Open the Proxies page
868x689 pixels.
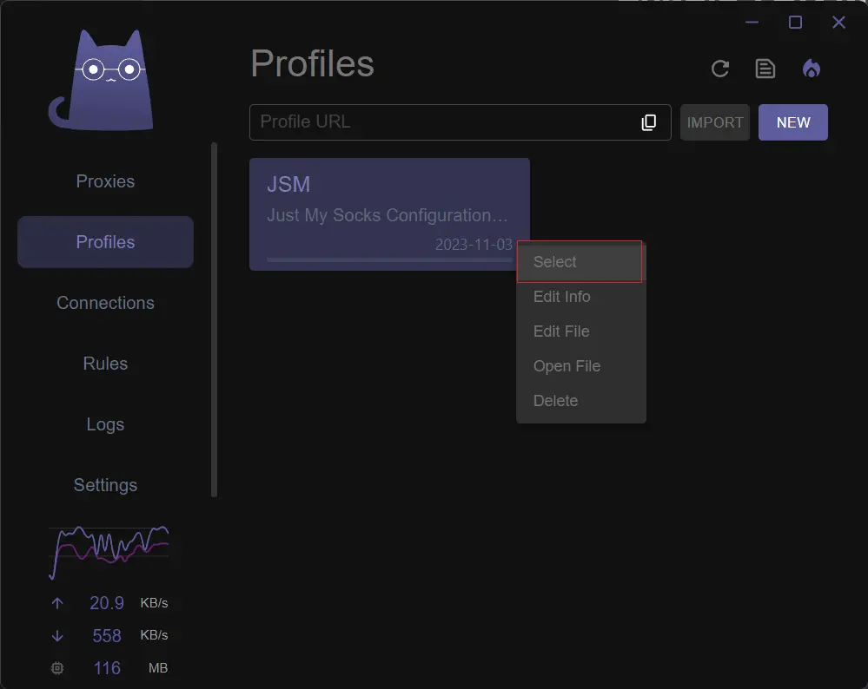[x=105, y=181]
